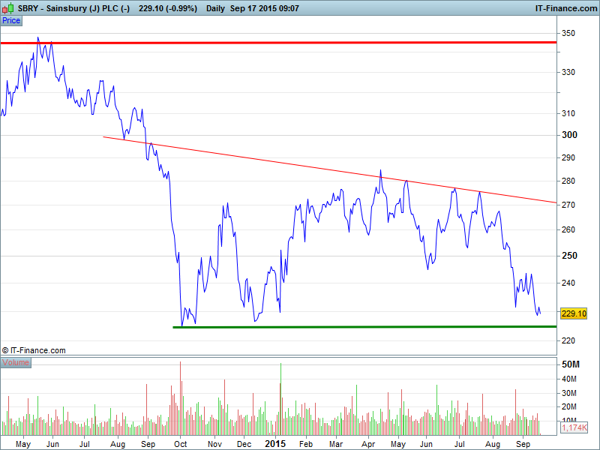Select the 1,174K volume value tag
Image resolution: width=600 pixels, height=450 pixels.
point(574,427)
